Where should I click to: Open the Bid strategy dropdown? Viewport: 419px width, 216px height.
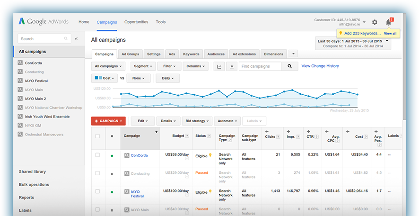point(197,121)
